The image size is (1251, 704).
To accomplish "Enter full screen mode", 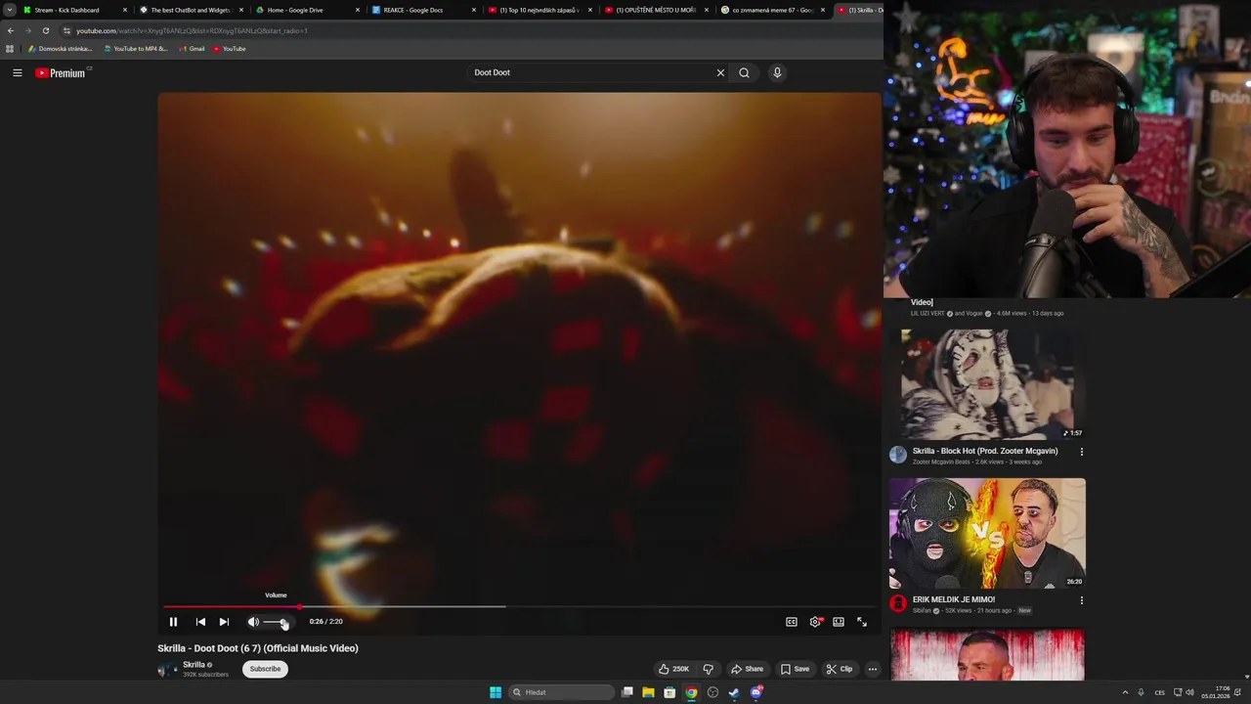I will [862, 622].
